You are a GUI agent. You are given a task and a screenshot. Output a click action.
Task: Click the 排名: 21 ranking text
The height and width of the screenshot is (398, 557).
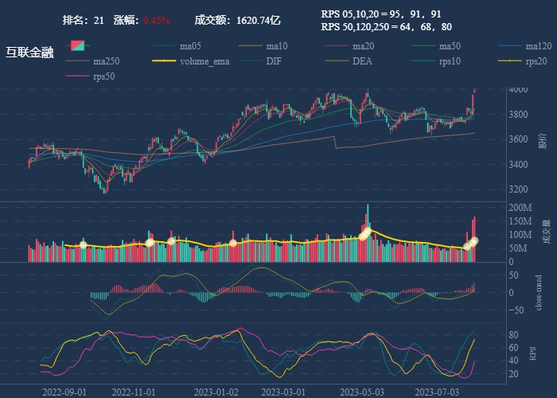(83, 20)
